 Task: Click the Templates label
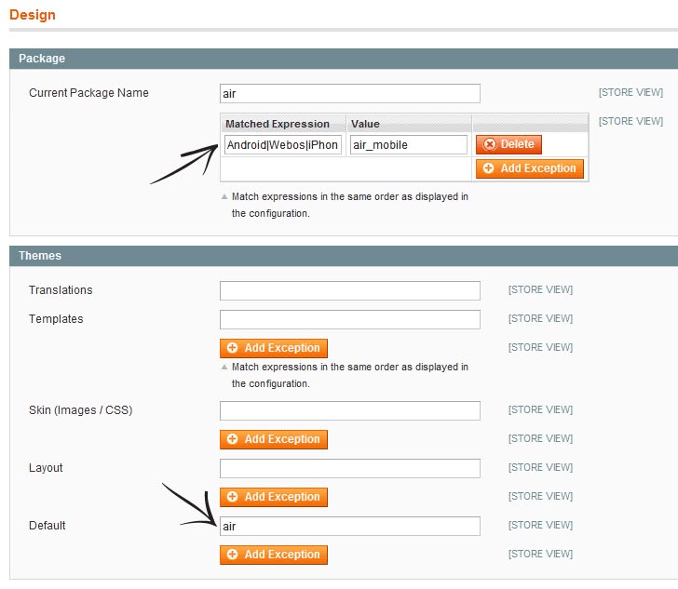pyautogui.click(x=56, y=319)
